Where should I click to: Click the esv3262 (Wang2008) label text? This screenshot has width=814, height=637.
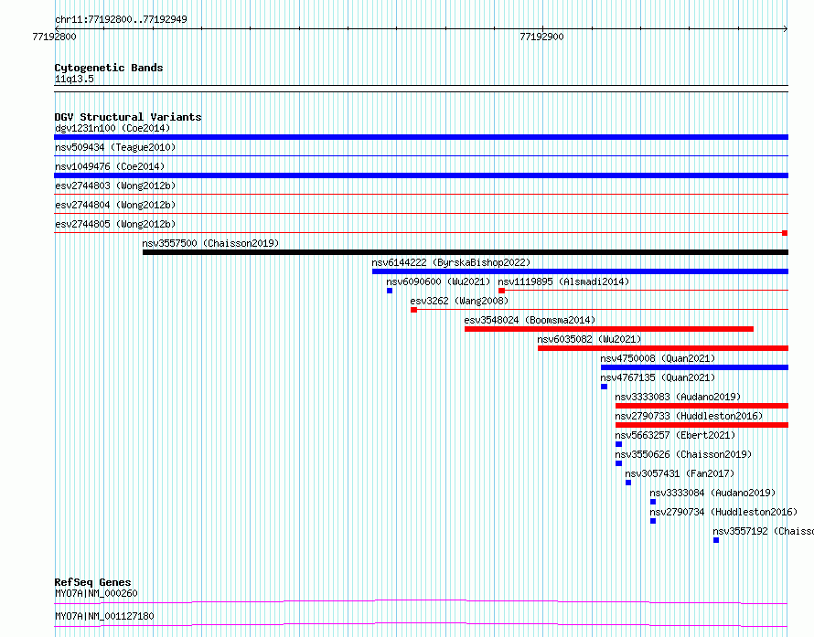coord(459,301)
